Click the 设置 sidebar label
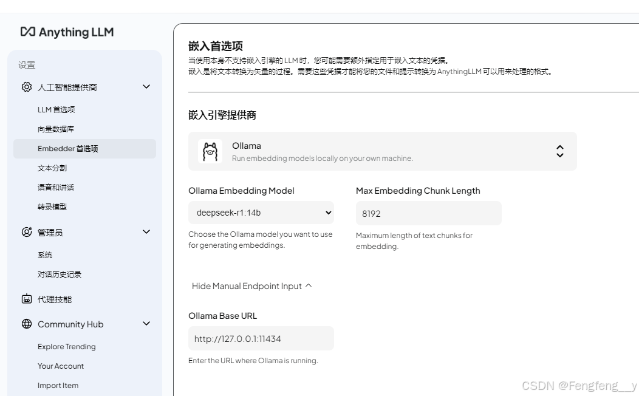This screenshot has height=396, width=639. click(27, 65)
